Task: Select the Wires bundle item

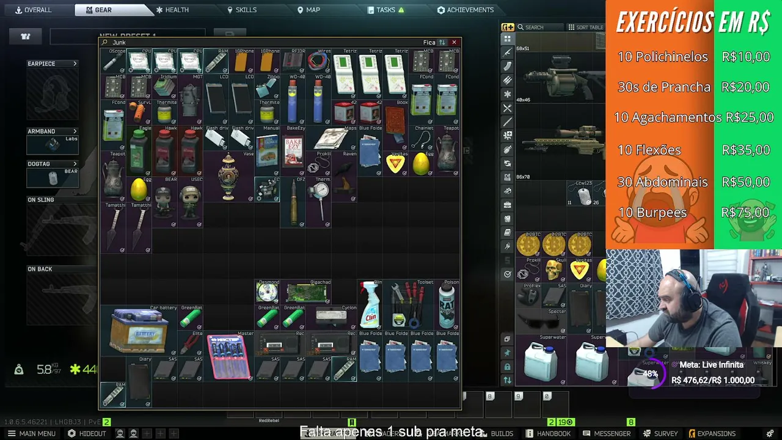Action: click(318, 61)
